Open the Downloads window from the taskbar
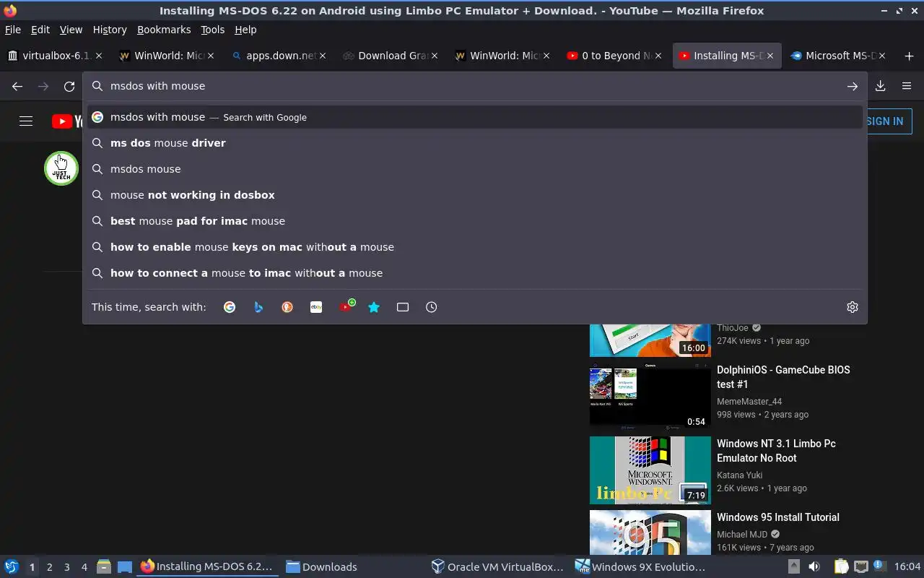This screenshot has height=578, width=924. [321, 567]
